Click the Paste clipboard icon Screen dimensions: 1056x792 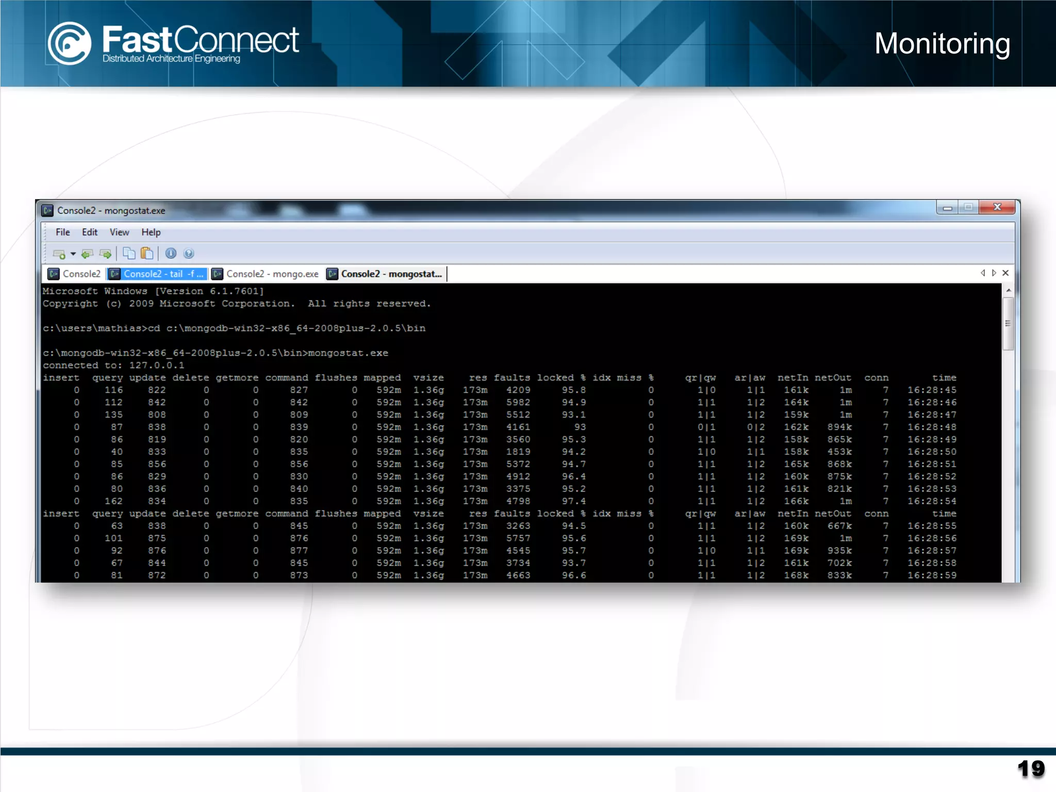coord(147,253)
